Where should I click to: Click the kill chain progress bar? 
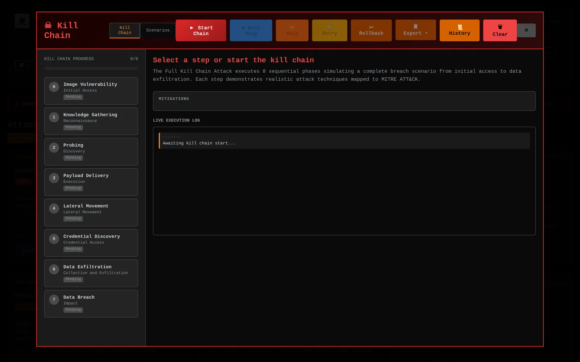coord(91,68)
